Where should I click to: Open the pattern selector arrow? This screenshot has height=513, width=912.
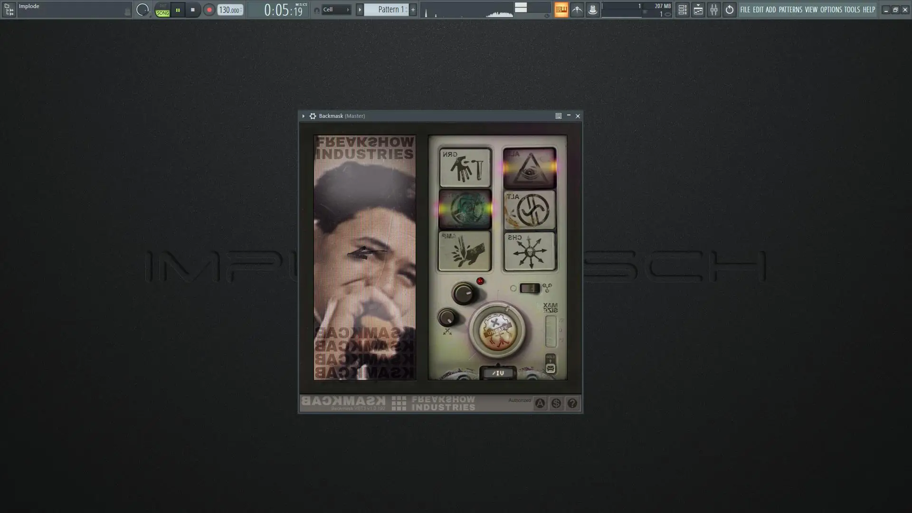pyautogui.click(x=360, y=9)
